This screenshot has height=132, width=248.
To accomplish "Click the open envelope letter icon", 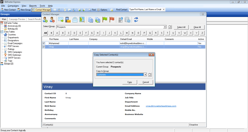I will [75, 20].
